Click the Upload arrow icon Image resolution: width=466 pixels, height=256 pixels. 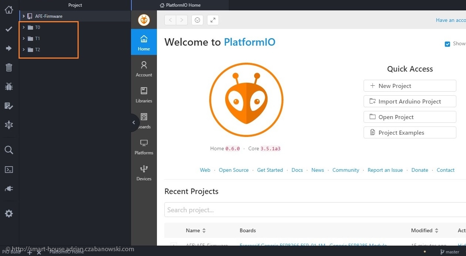[9, 48]
